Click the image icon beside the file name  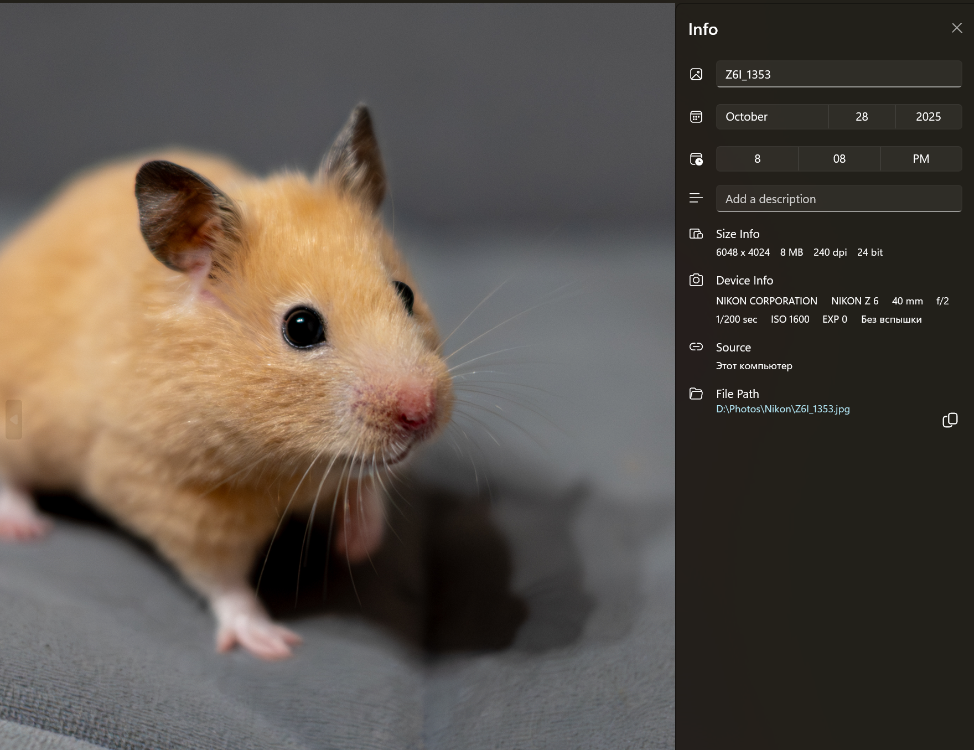tap(696, 74)
